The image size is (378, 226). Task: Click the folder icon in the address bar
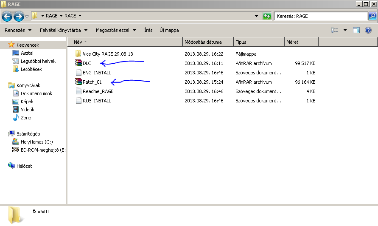point(34,16)
